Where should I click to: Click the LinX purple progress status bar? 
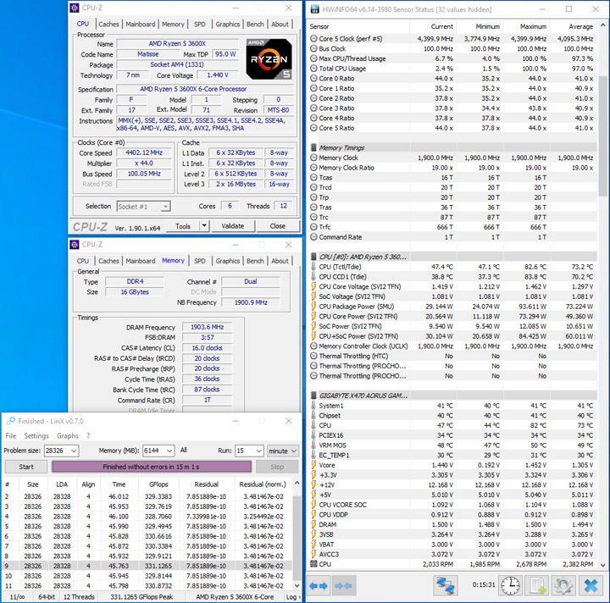[152, 467]
